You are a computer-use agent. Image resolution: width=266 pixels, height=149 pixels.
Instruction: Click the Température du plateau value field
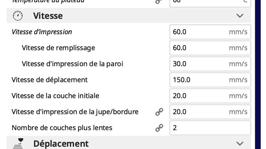click(210, 2)
